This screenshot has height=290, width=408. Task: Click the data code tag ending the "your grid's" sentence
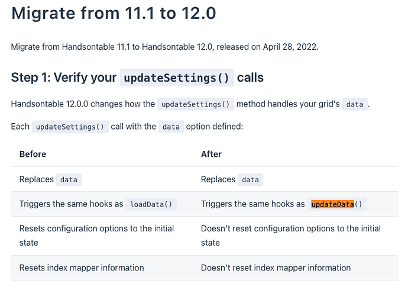[x=355, y=104]
